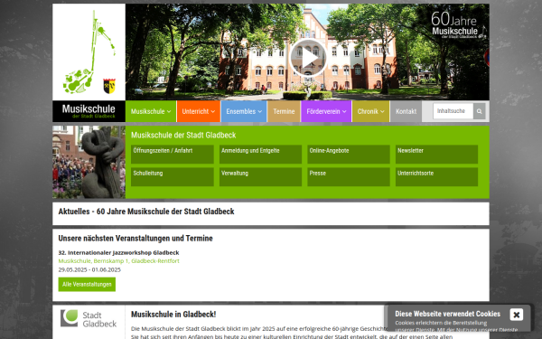Screen dimensions: 542x339
Task: Expand the Ensembles menu
Action: pos(244,111)
